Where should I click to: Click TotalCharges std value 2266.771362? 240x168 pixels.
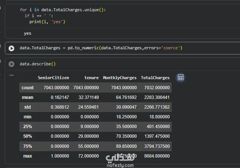pyautogui.click(x=157, y=107)
